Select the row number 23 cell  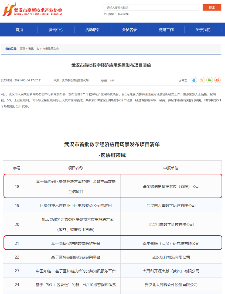(x=17, y=271)
